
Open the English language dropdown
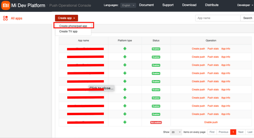[128, 5]
